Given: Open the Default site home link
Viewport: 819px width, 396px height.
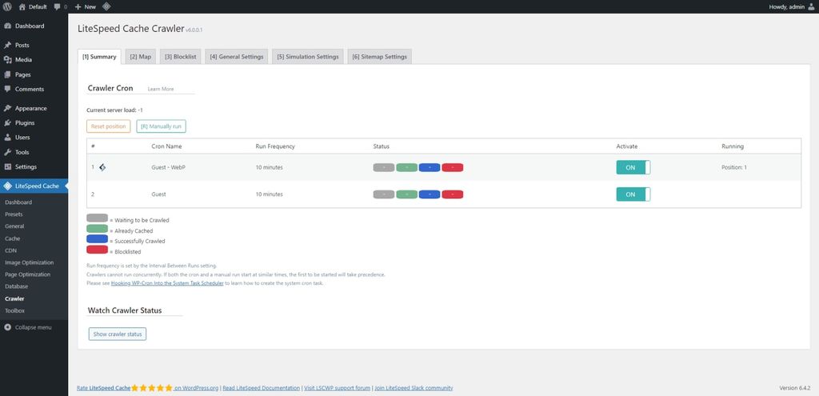Looking at the screenshot, I should click(32, 6).
